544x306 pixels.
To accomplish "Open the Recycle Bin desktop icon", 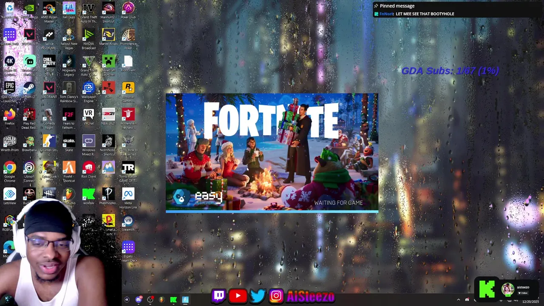I will click(9, 11).
